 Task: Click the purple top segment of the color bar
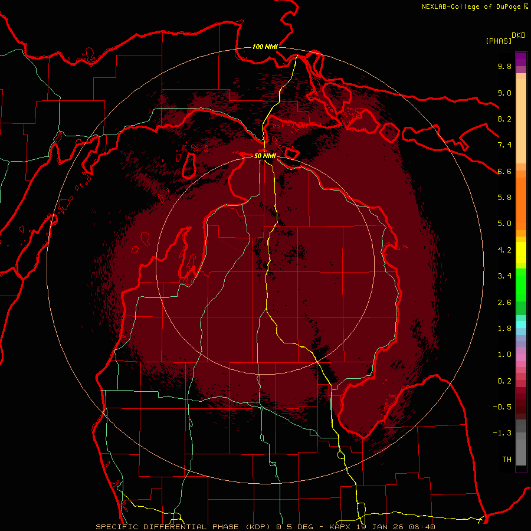click(x=521, y=59)
